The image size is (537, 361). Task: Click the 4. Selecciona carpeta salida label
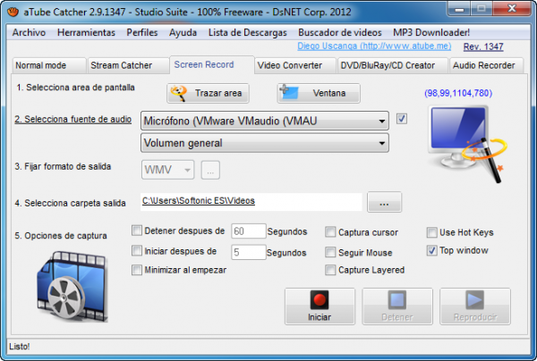click(70, 203)
